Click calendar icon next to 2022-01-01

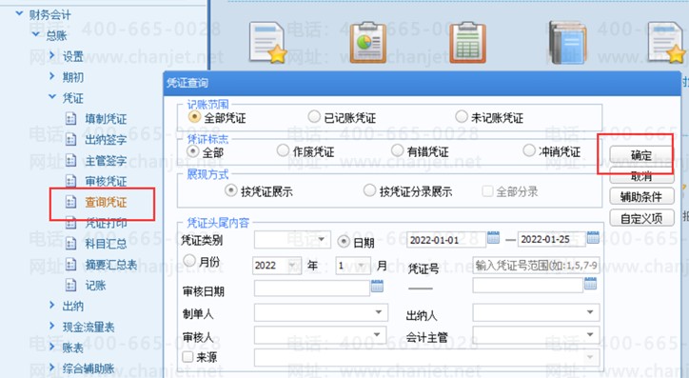click(x=494, y=238)
